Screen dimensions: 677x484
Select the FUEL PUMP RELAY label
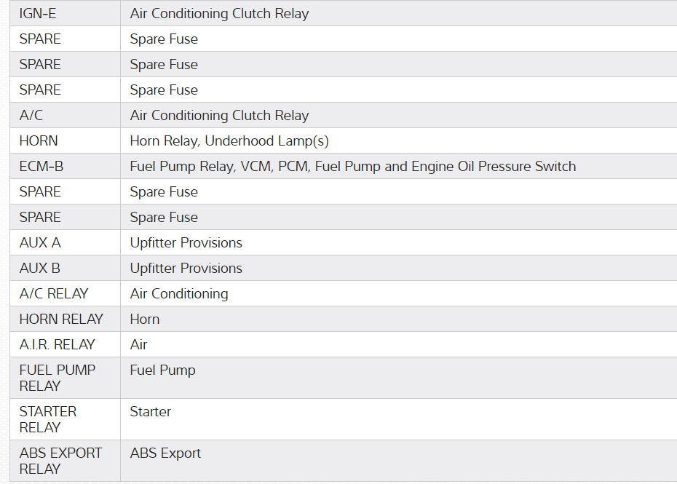(x=57, y=378)
